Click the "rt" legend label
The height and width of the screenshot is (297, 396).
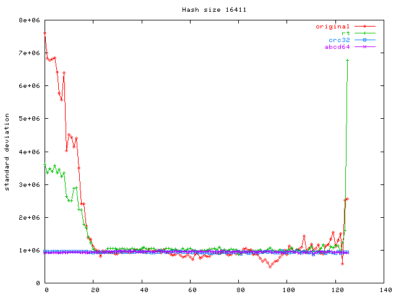coord(345,33)
